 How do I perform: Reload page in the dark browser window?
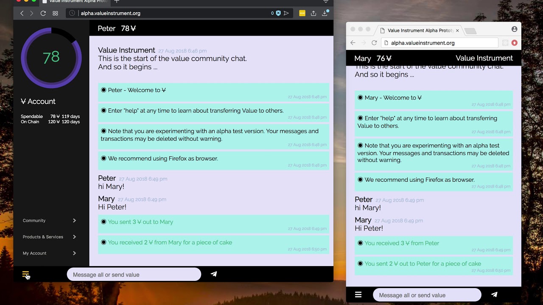[x=43, y=13]
